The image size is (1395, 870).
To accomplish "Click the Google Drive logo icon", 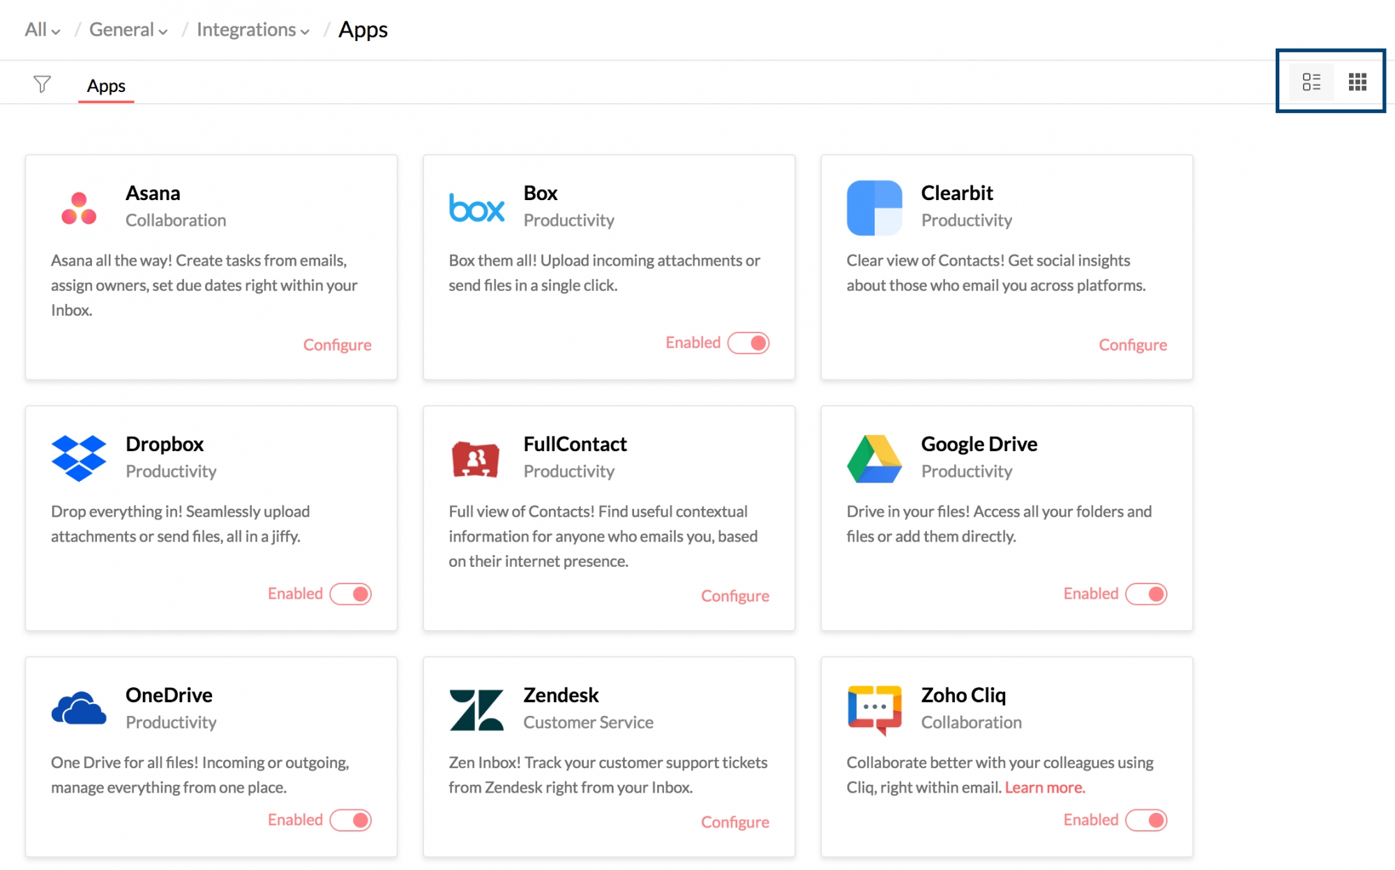I will (874, 459).
